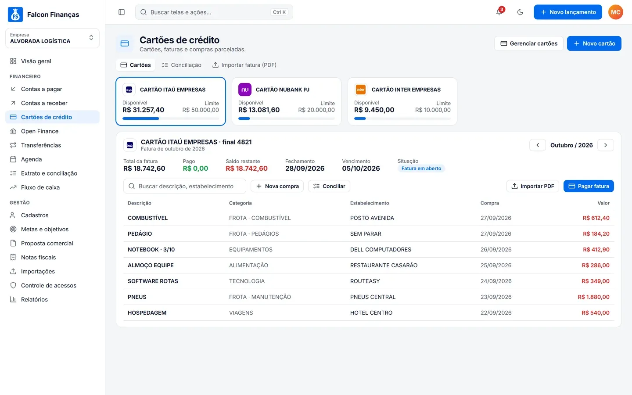Add a new card with Novo cartão
Viewport: 632px width, 395px height.
594,43
